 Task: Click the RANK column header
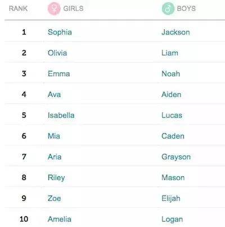[18, 8]
